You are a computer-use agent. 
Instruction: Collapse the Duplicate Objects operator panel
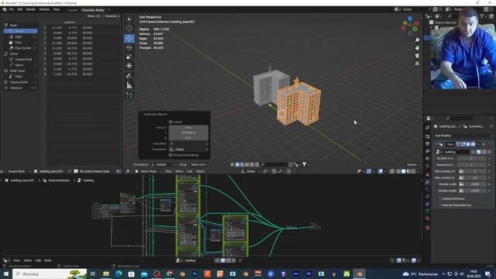(x=141, y=114)
